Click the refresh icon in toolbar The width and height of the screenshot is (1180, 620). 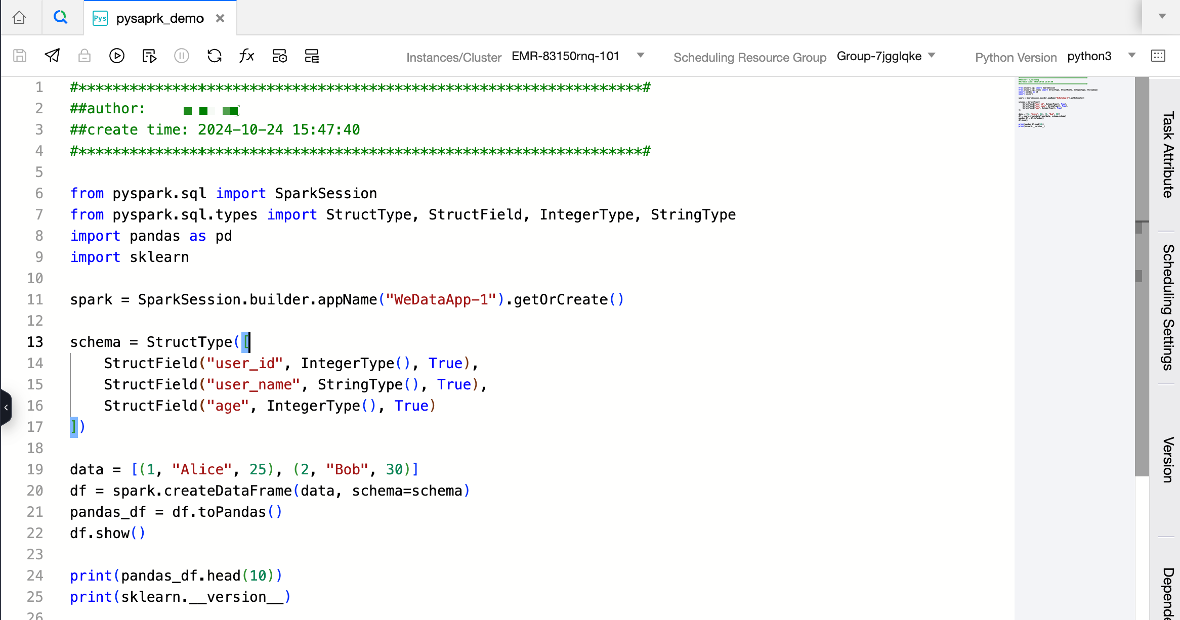coord(215,56)
